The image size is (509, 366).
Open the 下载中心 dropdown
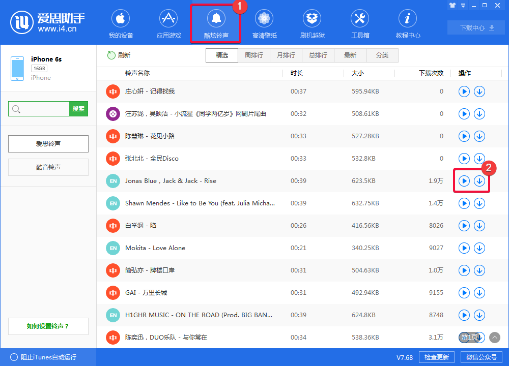click(x=475, y=28)
